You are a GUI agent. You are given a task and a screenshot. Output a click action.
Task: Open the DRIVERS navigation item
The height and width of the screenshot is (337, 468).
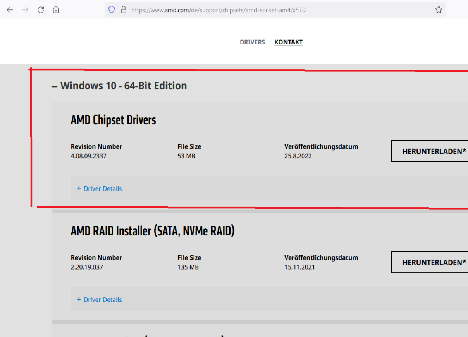(253, 42)
